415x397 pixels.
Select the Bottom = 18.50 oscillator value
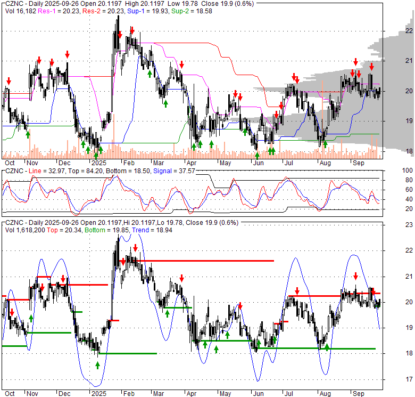(128, 171)
